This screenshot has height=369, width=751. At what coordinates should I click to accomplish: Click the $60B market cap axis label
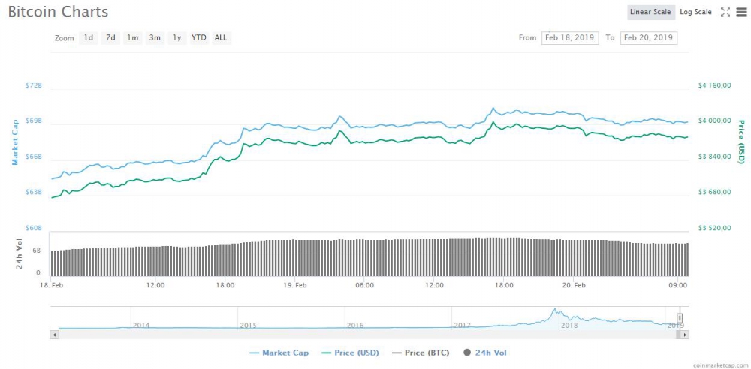pyautogui.click(x=34, y=228)
